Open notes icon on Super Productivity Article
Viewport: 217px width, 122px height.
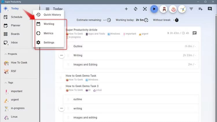[195, 33]
